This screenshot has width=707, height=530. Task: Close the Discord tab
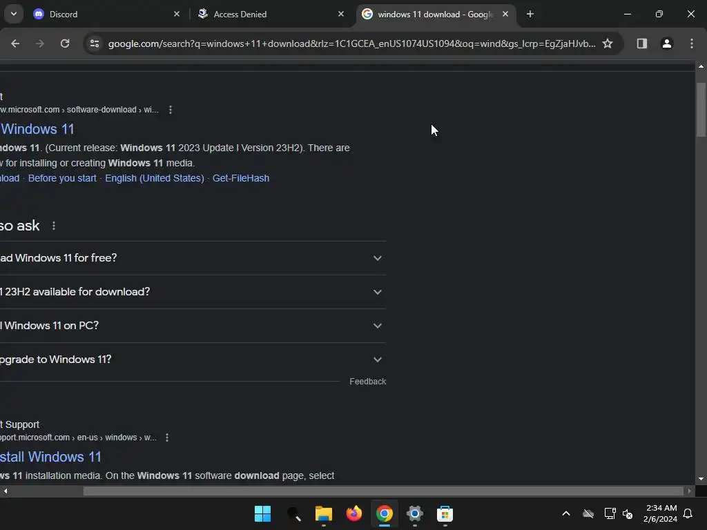[x=177, y=14]
